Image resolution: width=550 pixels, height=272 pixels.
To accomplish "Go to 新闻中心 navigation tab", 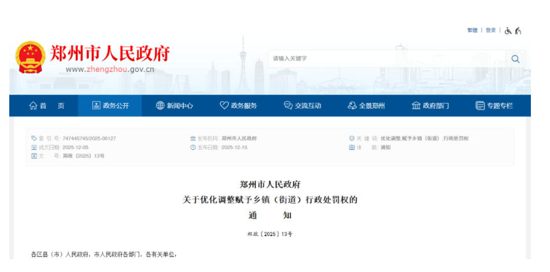I will tap(174, 105).
